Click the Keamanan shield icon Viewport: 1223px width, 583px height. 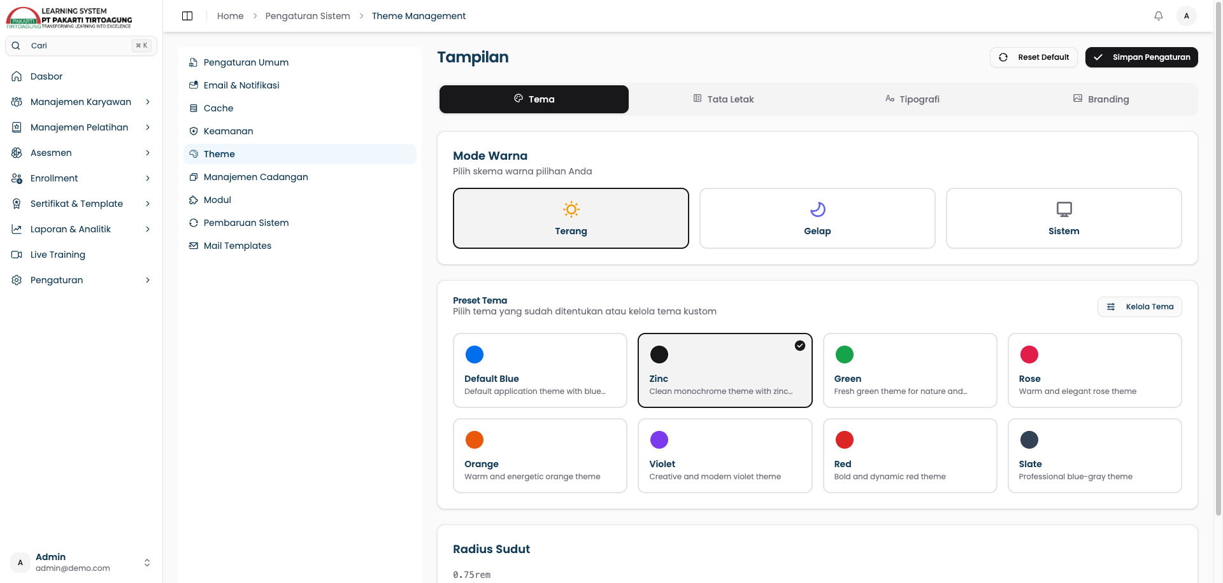click(x=194, y=131)
